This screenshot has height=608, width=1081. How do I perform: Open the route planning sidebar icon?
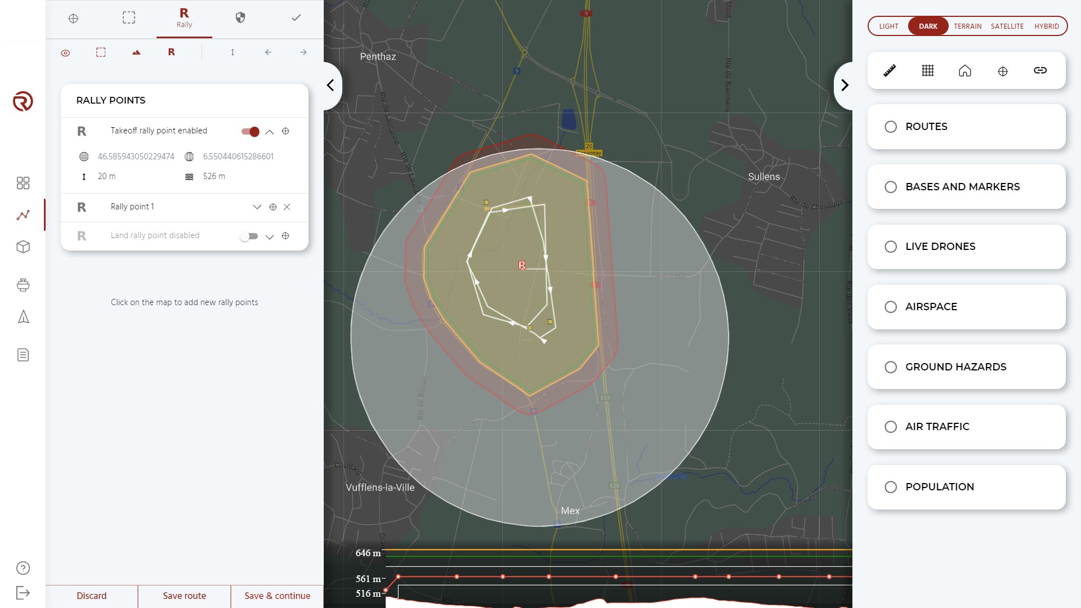pyautogui.click(x=23, y=215)
